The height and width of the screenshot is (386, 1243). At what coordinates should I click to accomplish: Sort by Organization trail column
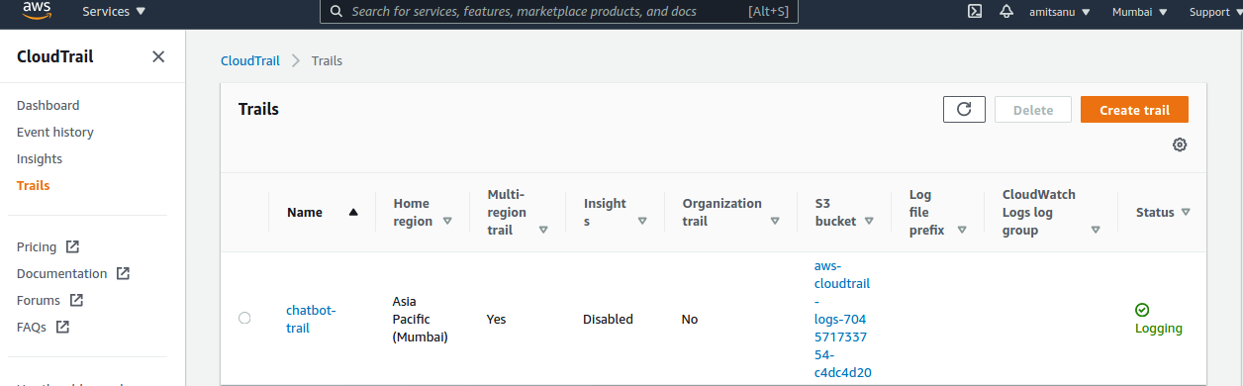coord(775,221)
